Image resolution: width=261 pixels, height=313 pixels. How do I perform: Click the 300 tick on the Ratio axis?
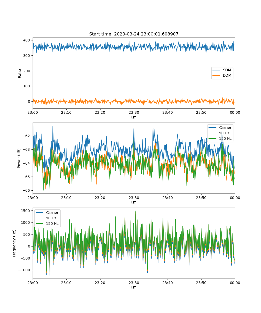(27, 56)
